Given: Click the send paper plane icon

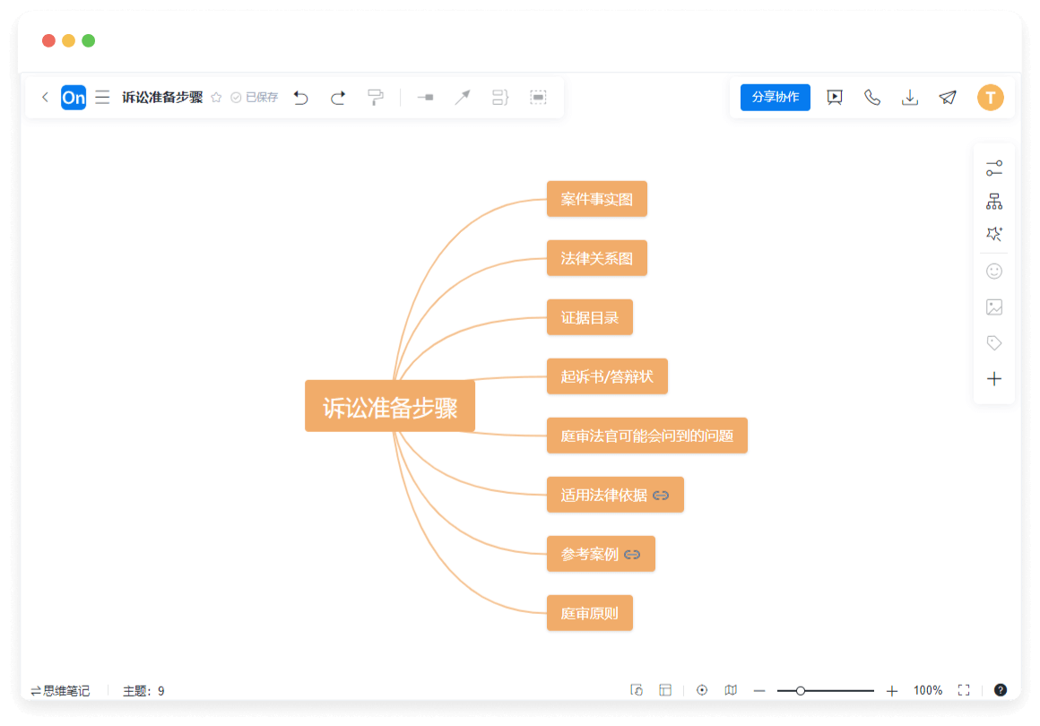Looking at the screenshot, I should tap(948, 98).
